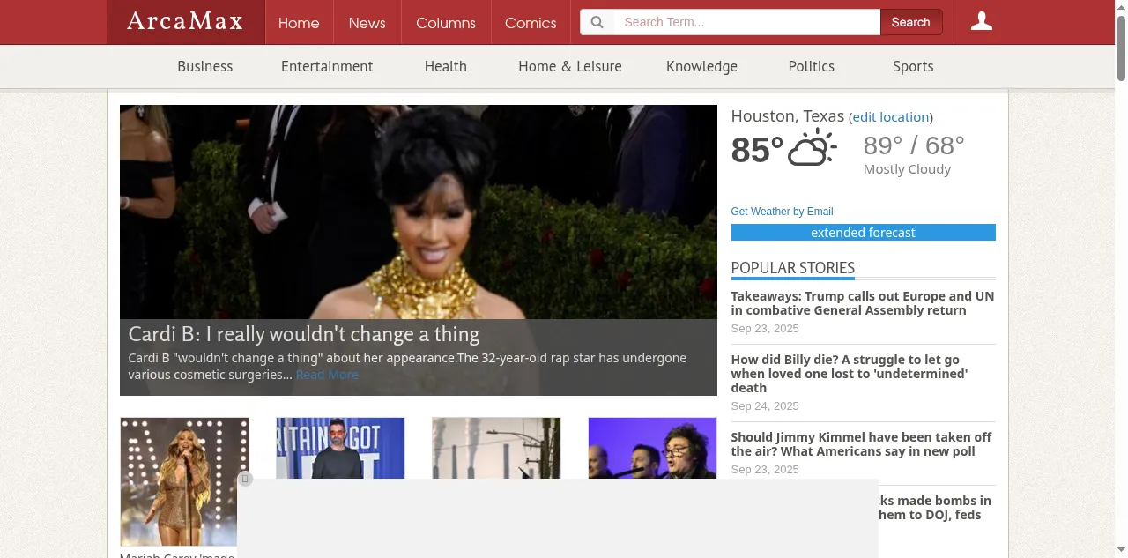Go to the Entertainment section
Viewport: 1128px width, 558px height.
327,66
